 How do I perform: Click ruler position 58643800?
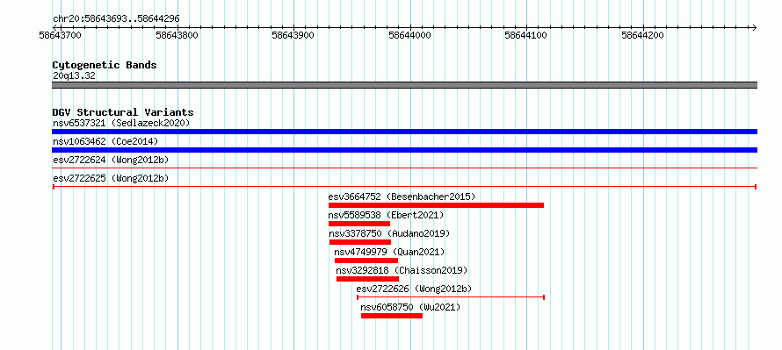pos(177,35)
